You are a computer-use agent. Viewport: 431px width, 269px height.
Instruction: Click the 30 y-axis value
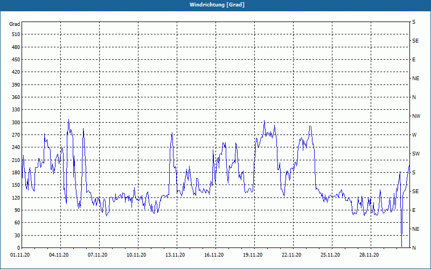point(17,235)
